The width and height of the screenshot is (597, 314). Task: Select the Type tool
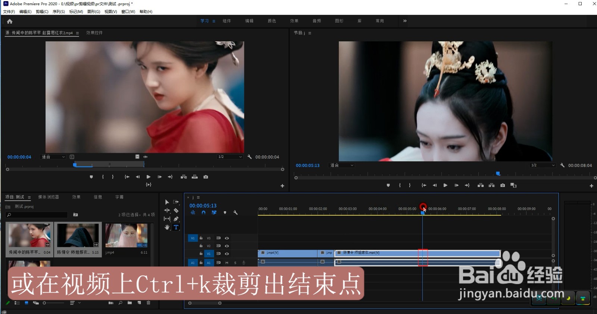coord(176,227)
